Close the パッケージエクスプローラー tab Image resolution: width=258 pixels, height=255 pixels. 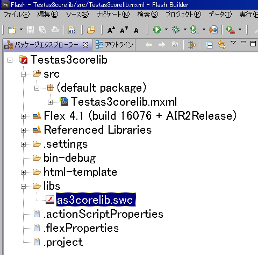[x=85, y=45]
